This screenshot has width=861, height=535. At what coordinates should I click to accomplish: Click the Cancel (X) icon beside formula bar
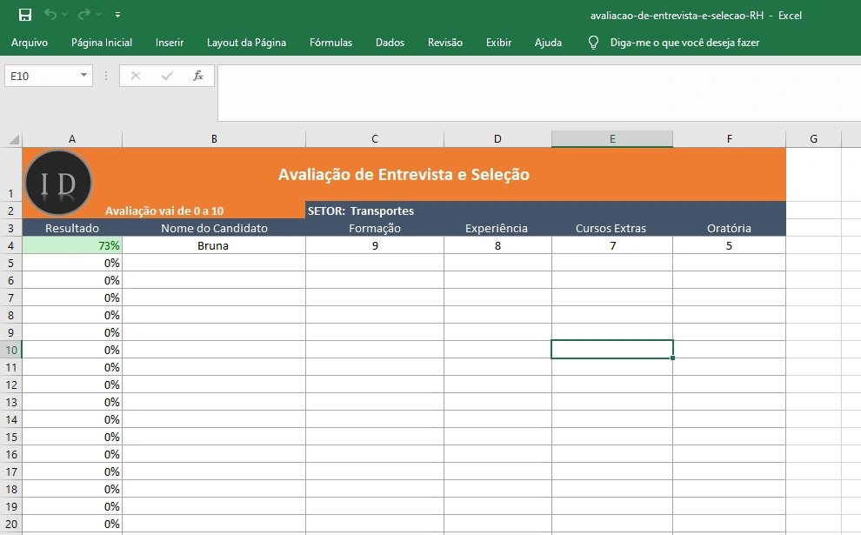135,76
